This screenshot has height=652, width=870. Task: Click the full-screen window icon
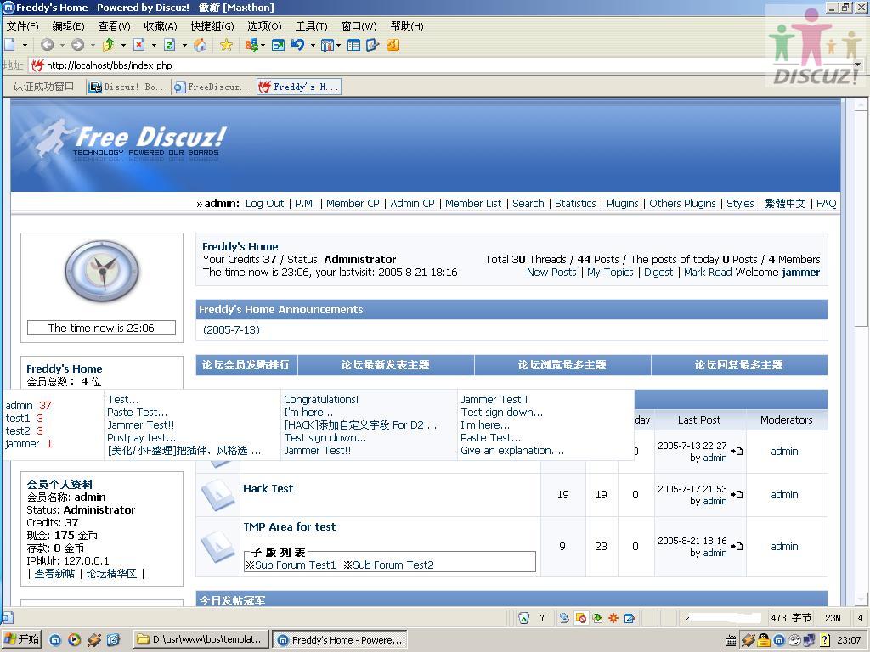(x=278, y=45)
